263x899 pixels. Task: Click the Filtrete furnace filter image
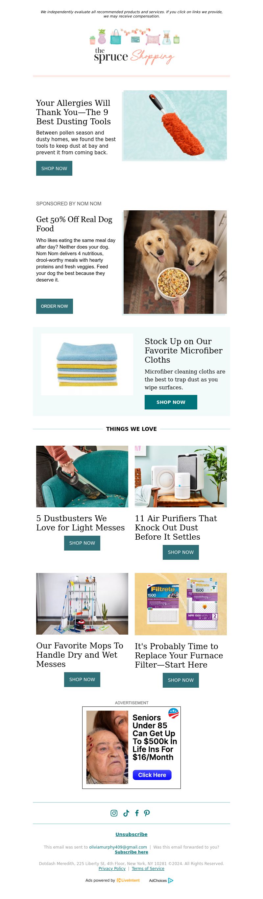(x=181, y=604)
